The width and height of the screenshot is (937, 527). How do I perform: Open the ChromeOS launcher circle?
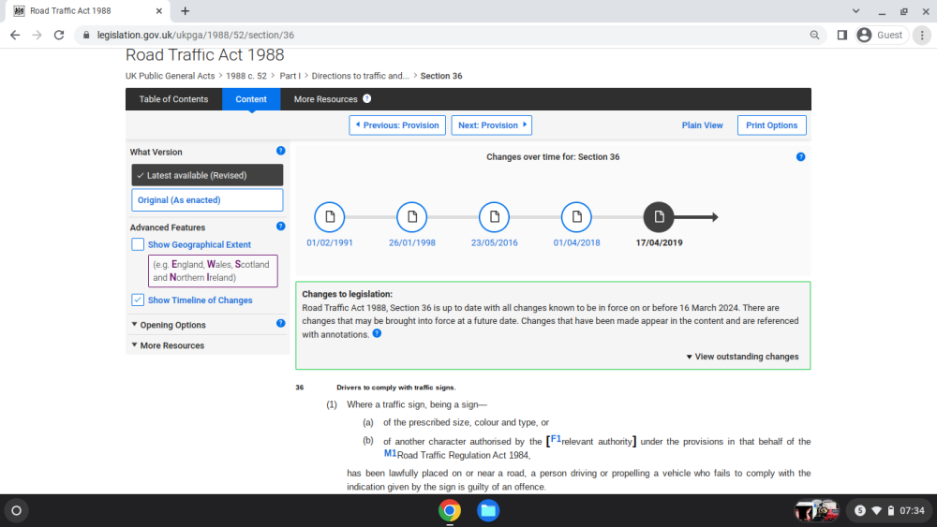click(x=17, y=510)
